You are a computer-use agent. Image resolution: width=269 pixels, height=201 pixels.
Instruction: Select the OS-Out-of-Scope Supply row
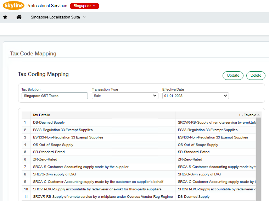point(53,145)
